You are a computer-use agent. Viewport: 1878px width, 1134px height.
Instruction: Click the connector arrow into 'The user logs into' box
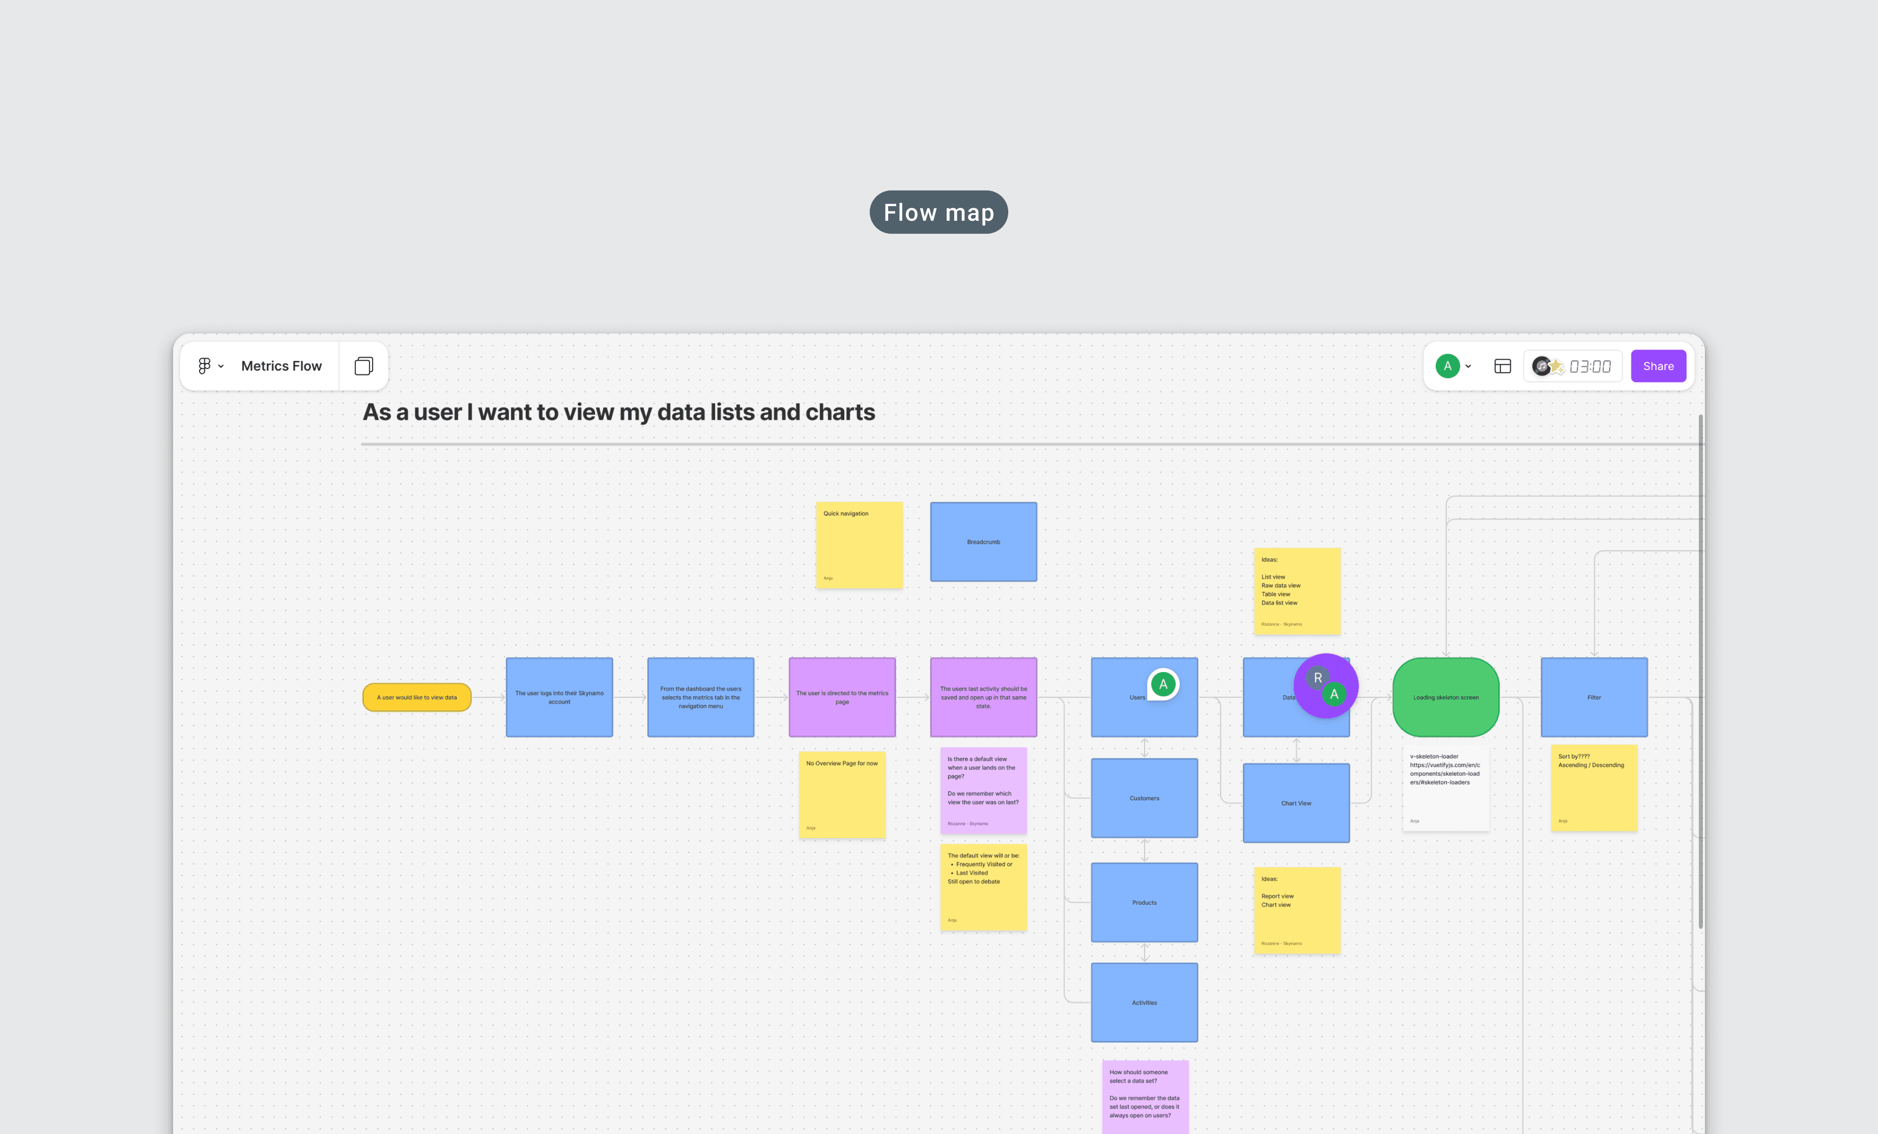488,697
